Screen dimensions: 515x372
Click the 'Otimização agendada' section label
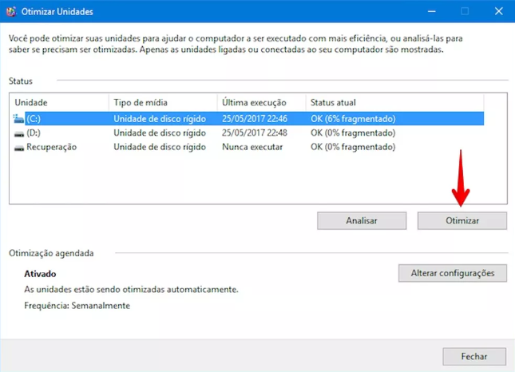(x=51, y=253)
